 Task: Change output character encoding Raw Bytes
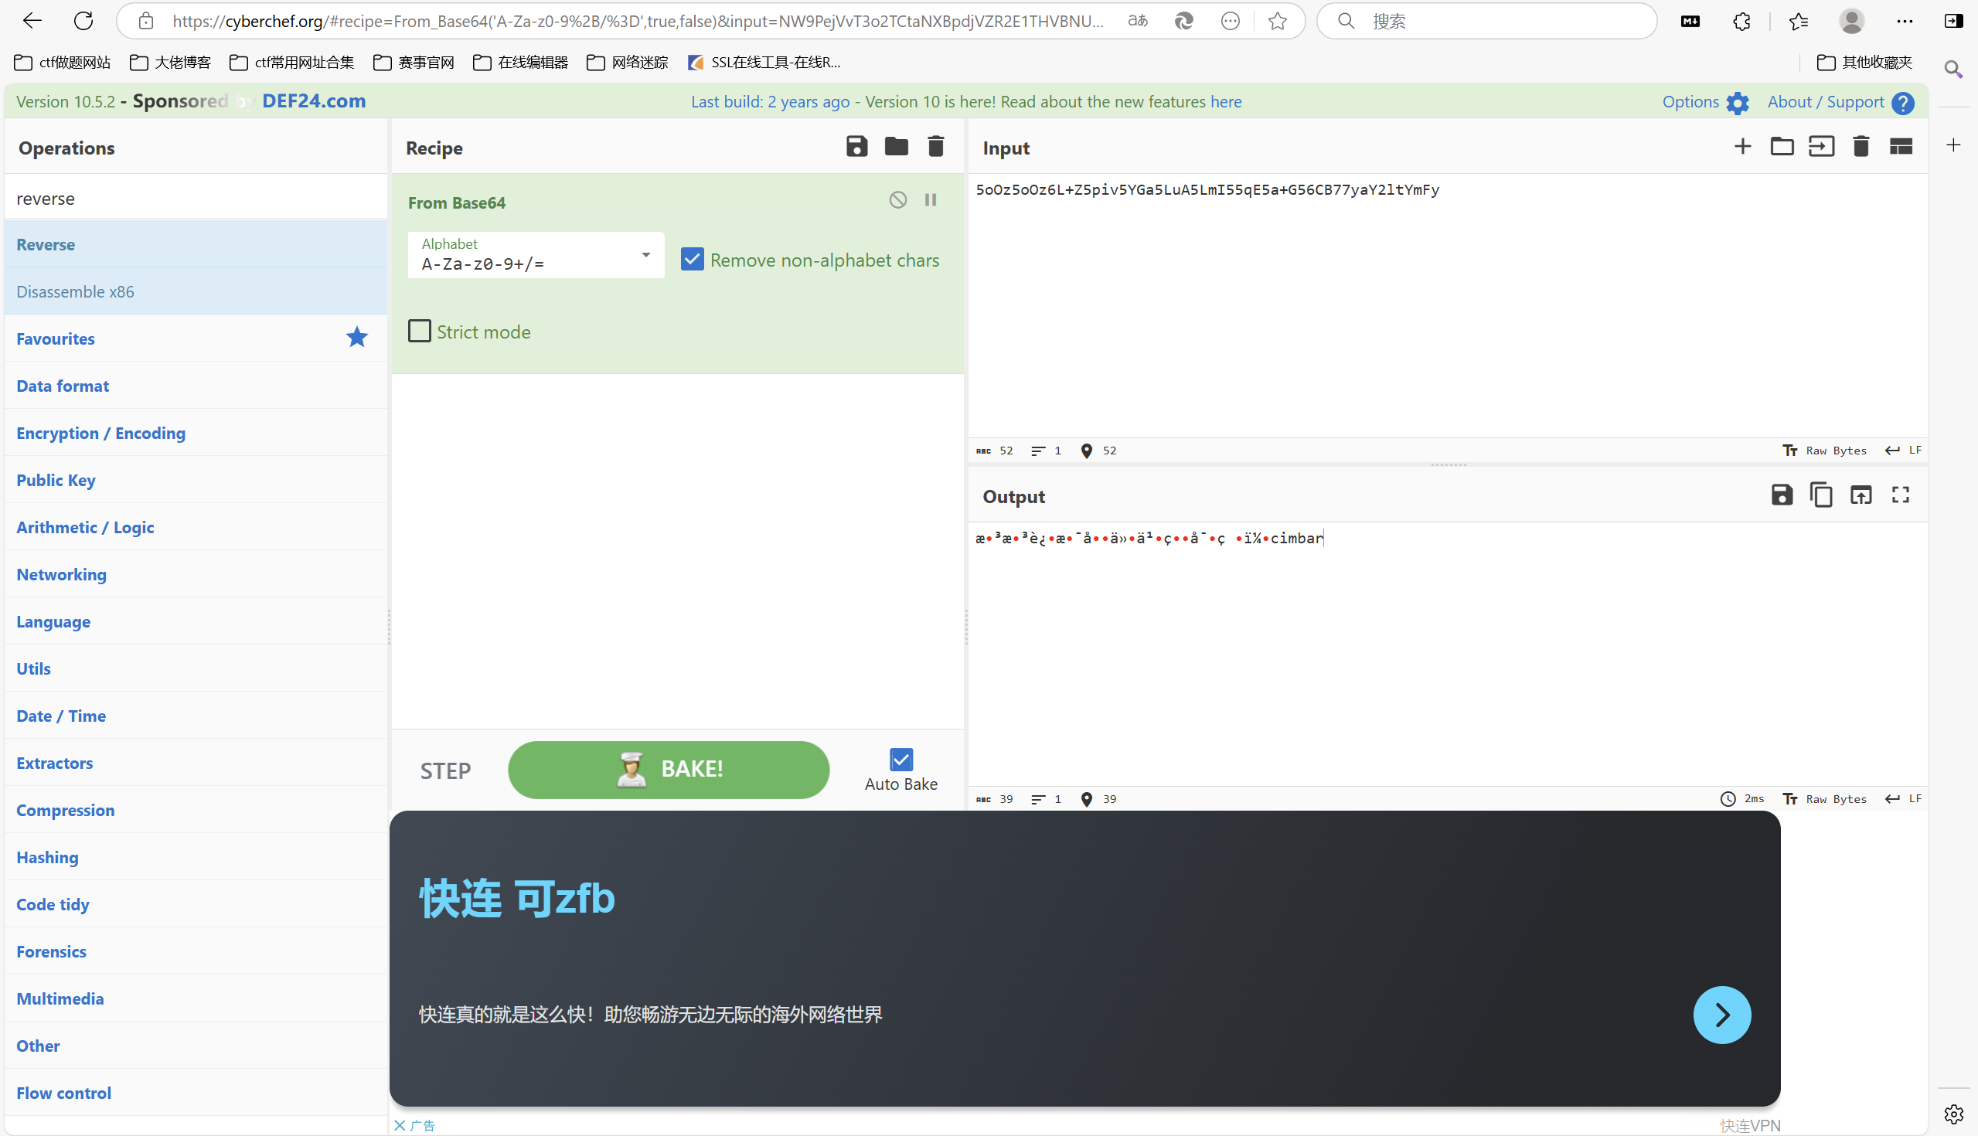coord(1825,799)
